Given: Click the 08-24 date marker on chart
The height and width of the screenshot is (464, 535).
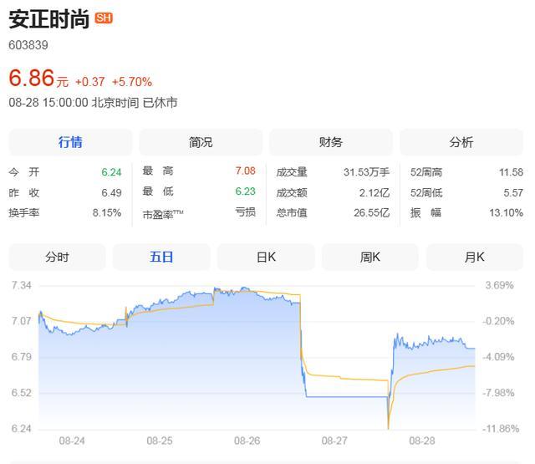Looking at the screenshot, I should (72, 441).
